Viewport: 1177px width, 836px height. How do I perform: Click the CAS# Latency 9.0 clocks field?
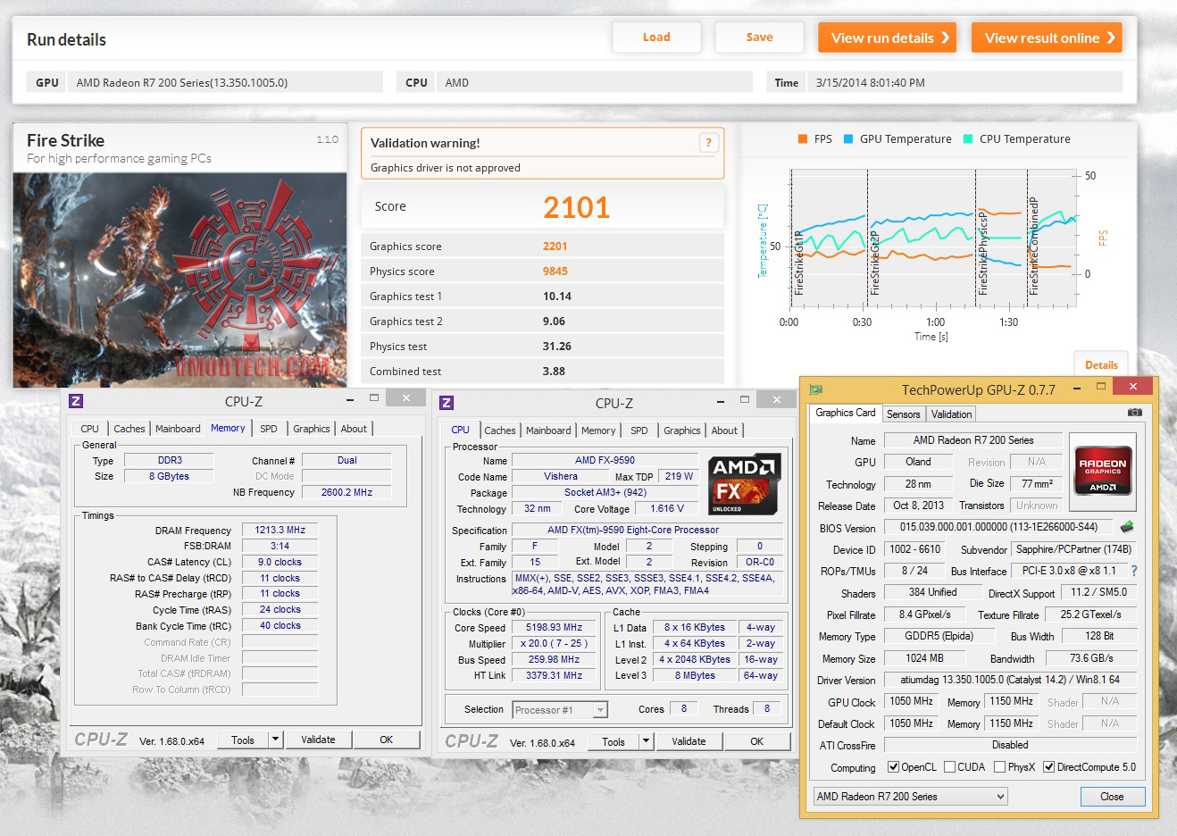tap(280, 563)
